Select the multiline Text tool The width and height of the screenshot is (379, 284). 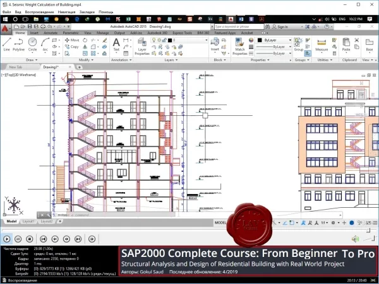(116, 45)
